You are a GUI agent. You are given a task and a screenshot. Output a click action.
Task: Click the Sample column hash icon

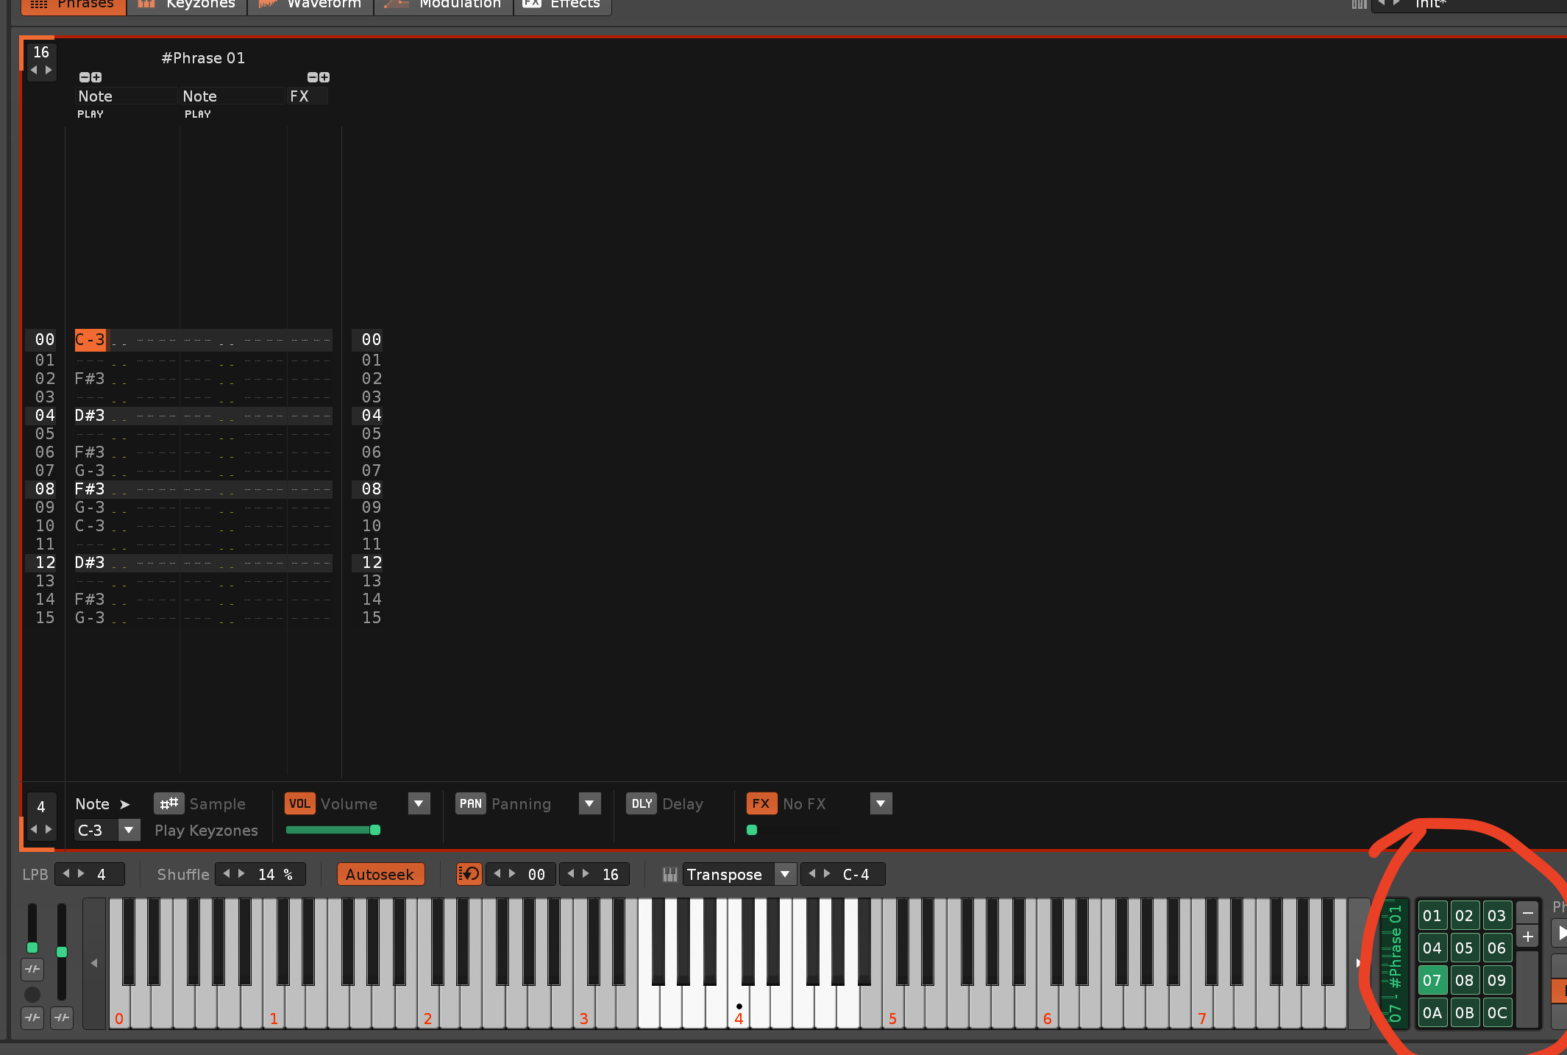coord(169,803)
